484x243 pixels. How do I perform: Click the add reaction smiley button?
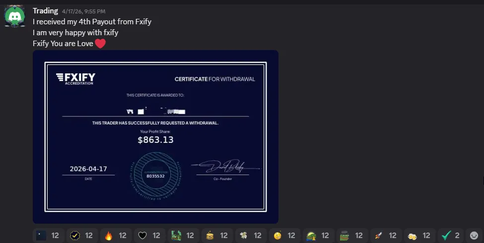(474, 236)
